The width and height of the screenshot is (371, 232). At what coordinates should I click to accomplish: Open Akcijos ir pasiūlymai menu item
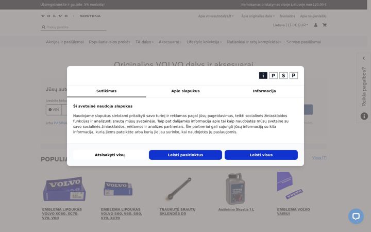click(65, 42)
